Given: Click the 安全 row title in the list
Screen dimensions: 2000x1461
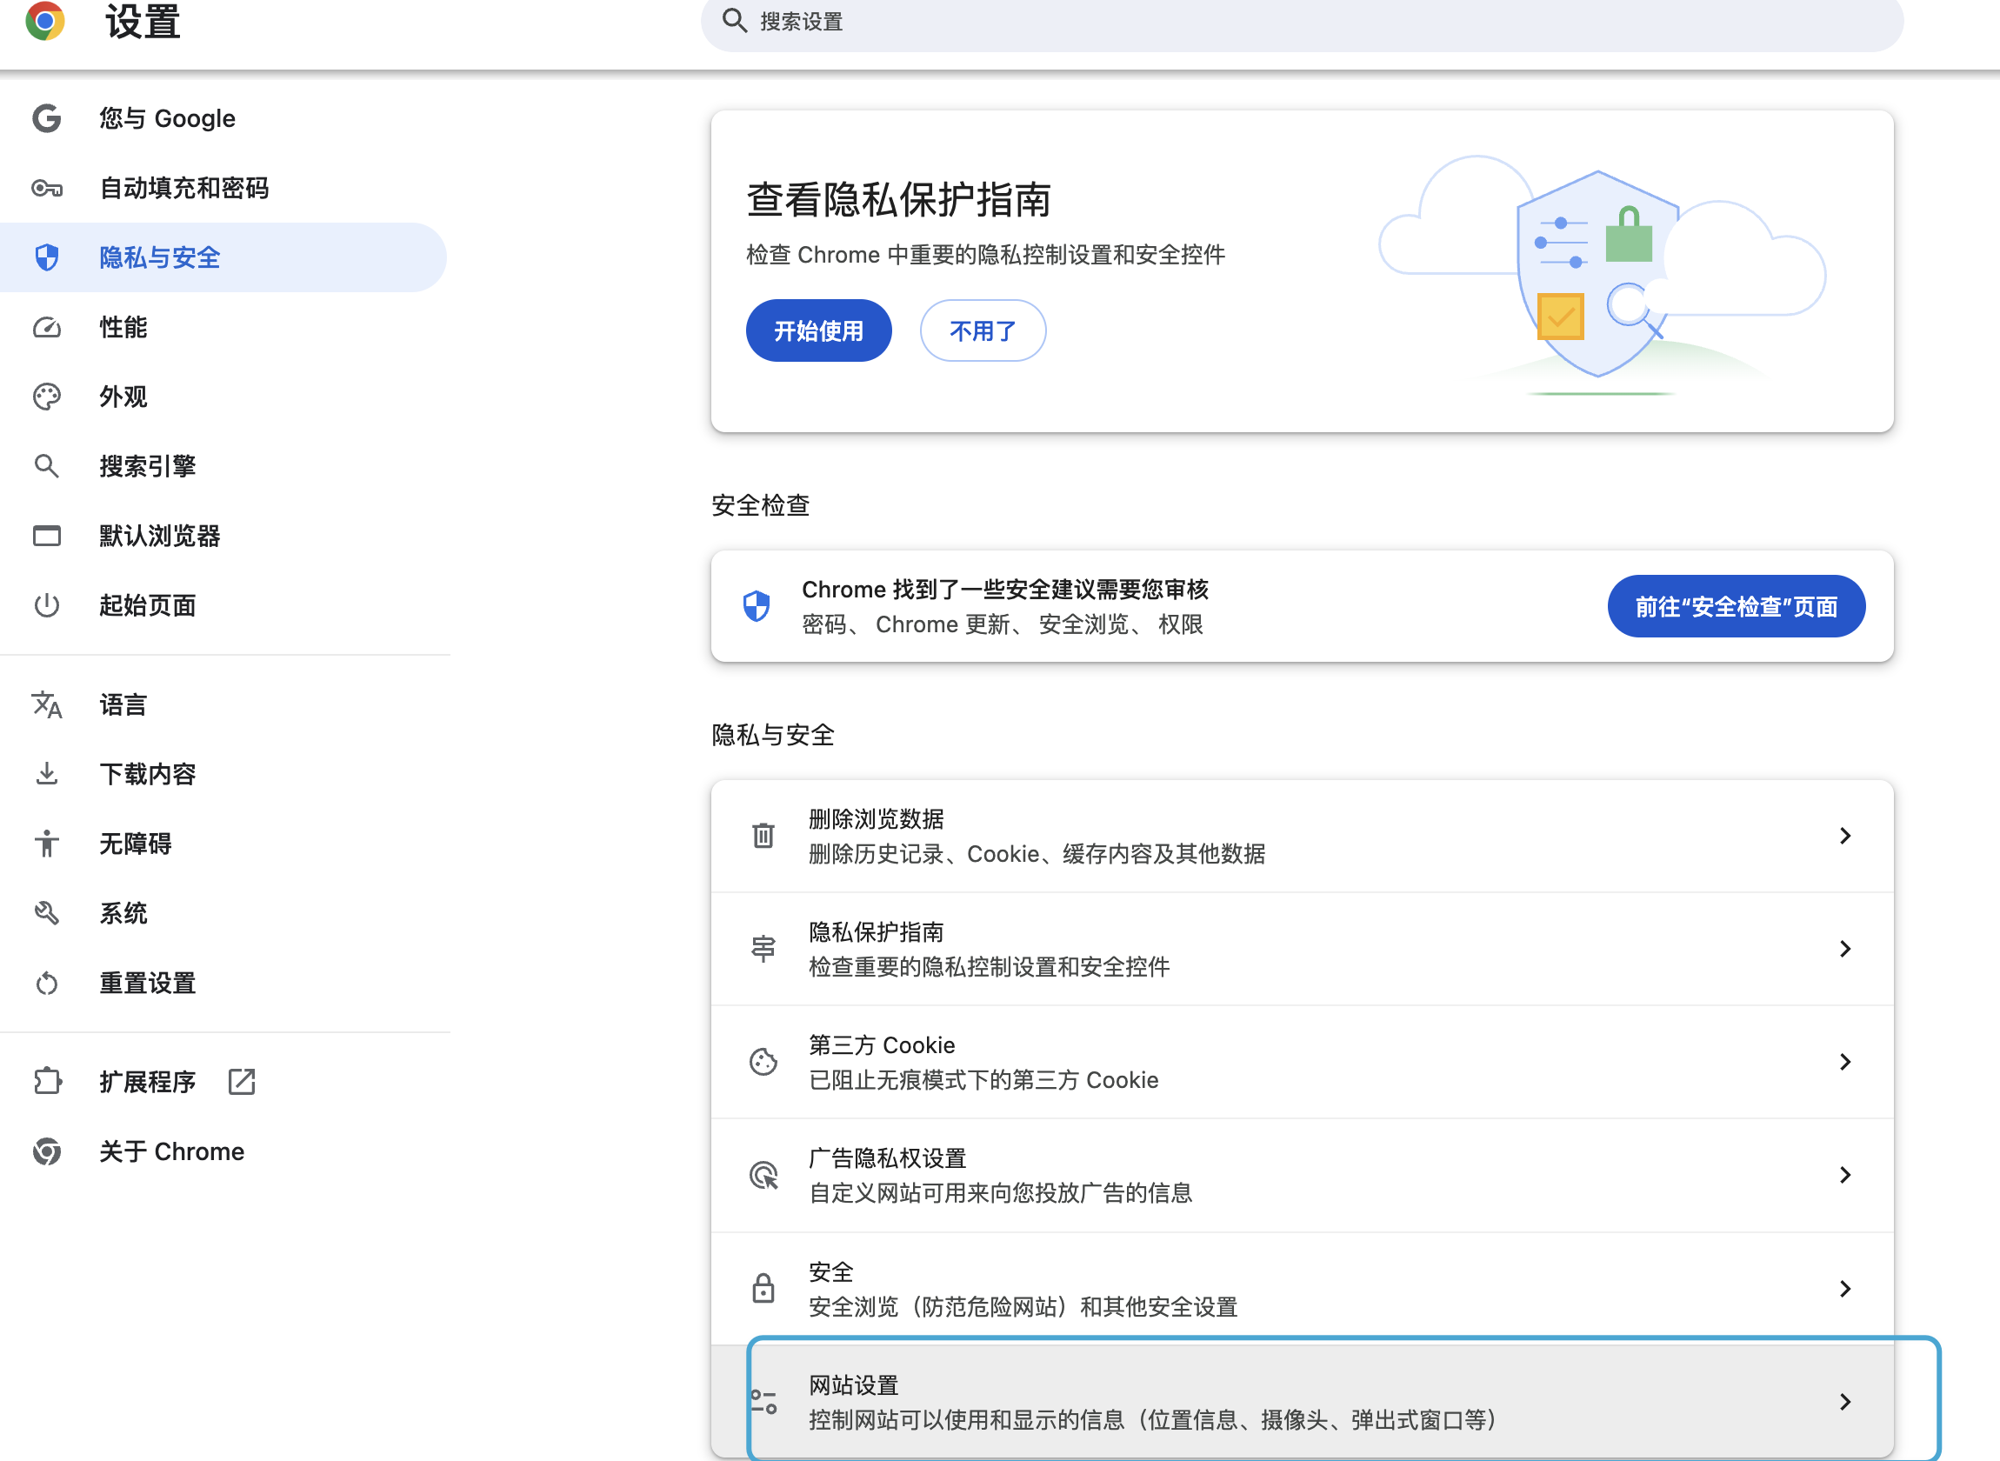Looking at the screenshot, I should click(x=831, y=1271).
